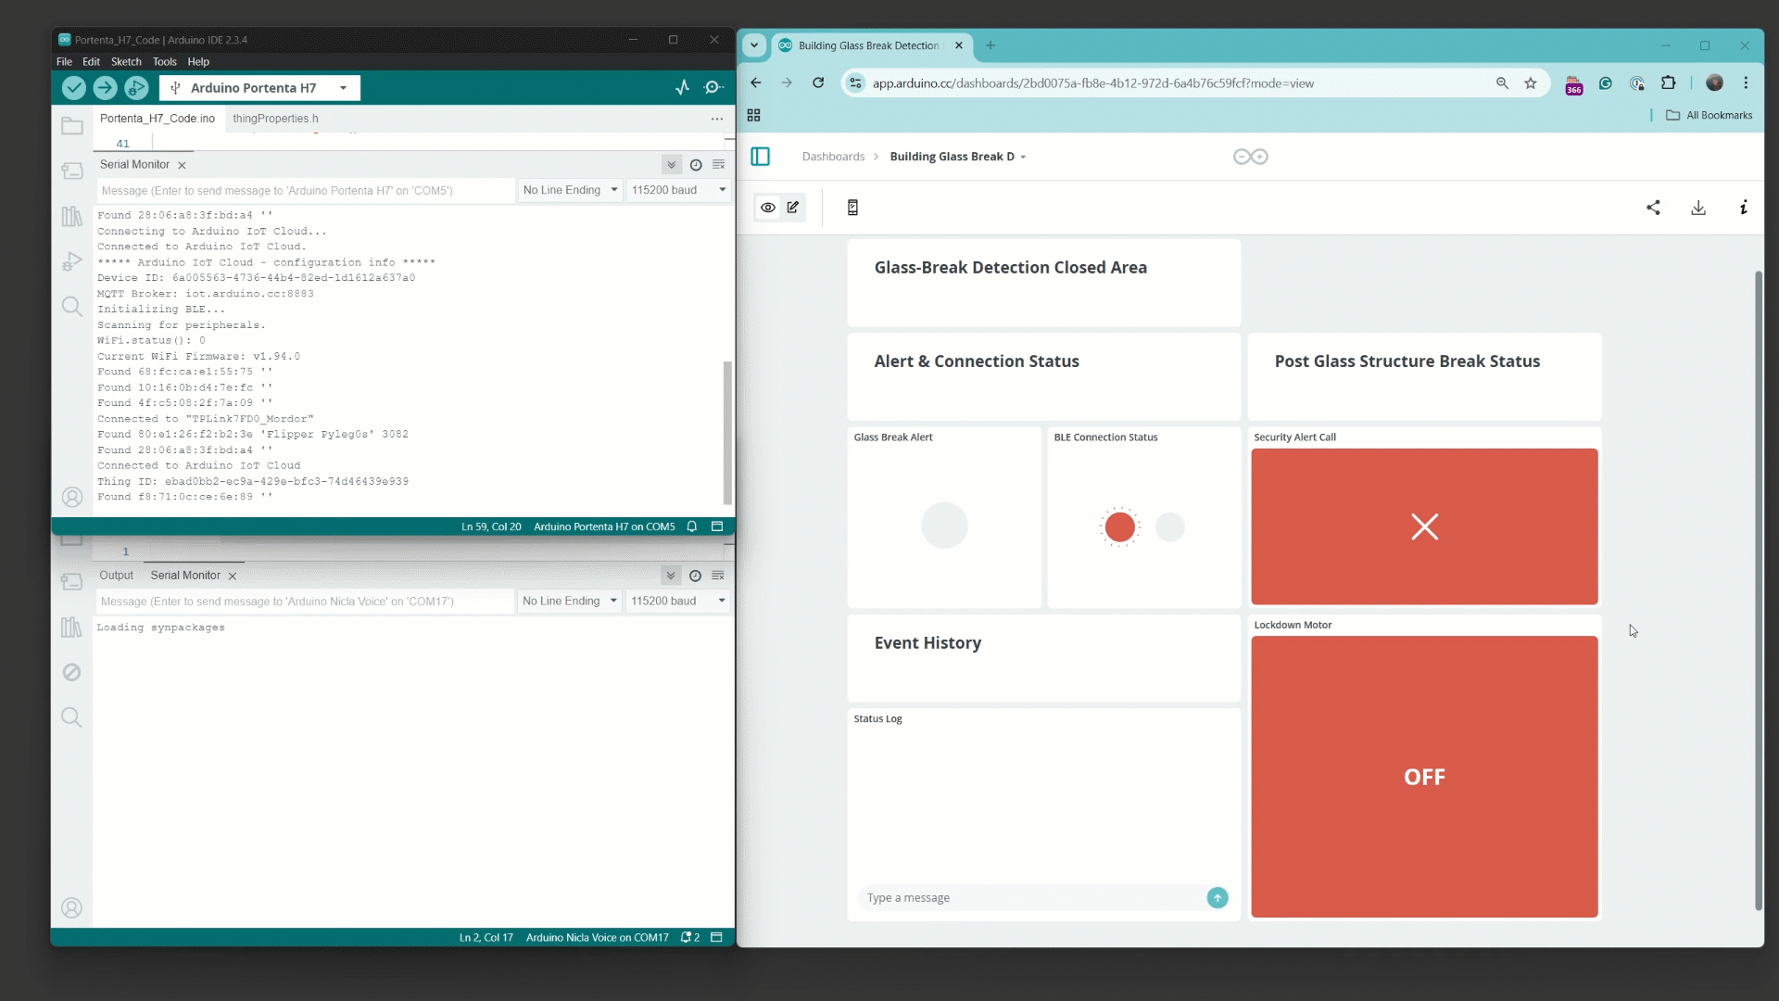Open the COM5 115200 baud dropdown
The width and height of the screenshot is (1779, 1001).
tap(679, 190)
